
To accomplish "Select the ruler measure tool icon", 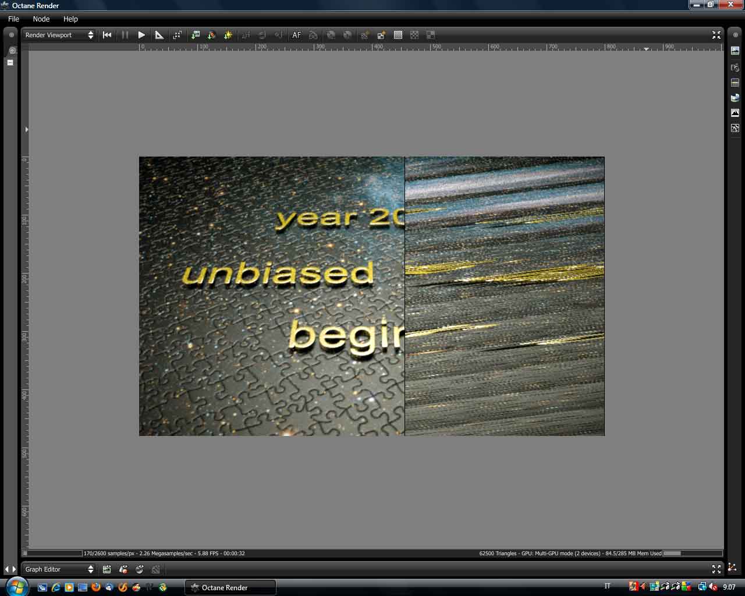I will 159,35.
